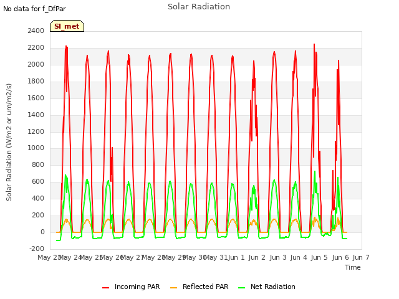Viewport: 399px width, 299px height.
Task: Click the 1600 y-axis tick label
Action: pos(36,98)
